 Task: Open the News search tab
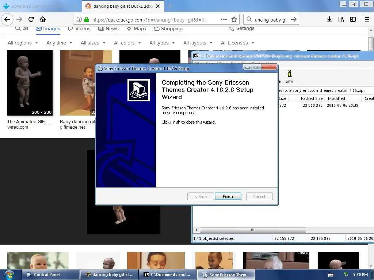(x=108, y=28)
